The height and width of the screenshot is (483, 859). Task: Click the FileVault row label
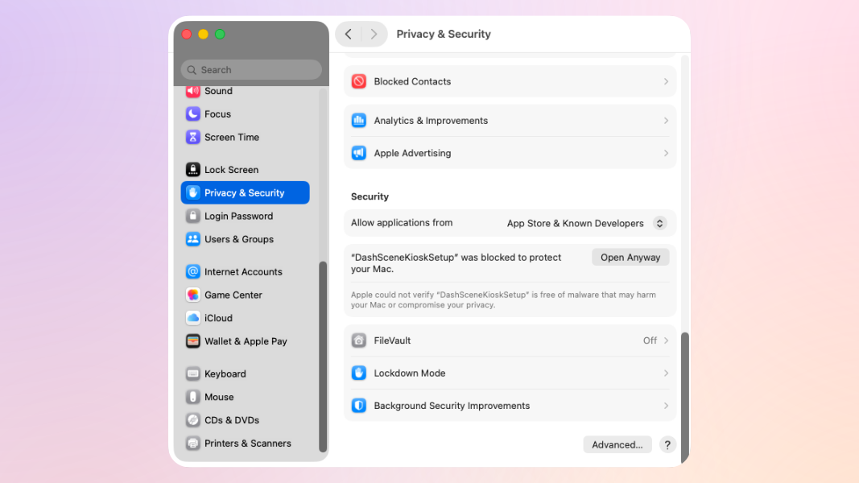click(x=392, y=341)
